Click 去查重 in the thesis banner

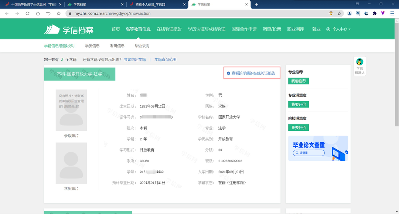click(308, 152)
